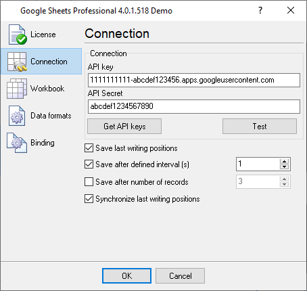Click inside the API Secret field

pyautogui.click(x=194, y=106)
